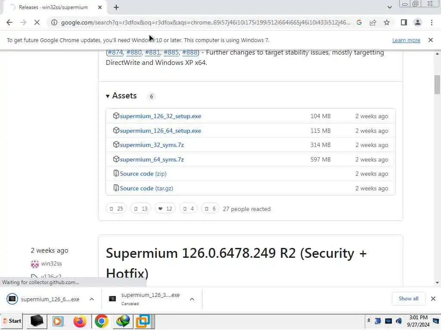Open the VirtualBox-like taskbar icon
Image resolution: width=441 pixels, height=330 pixels.
[x=143, y=321]
